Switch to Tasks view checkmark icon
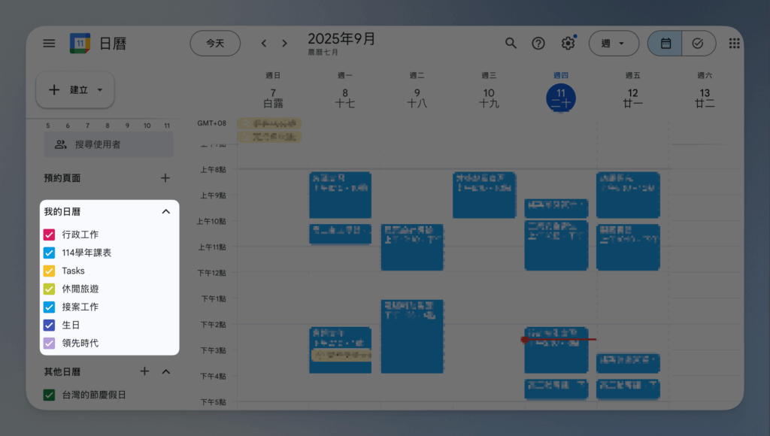 (698, 44)
